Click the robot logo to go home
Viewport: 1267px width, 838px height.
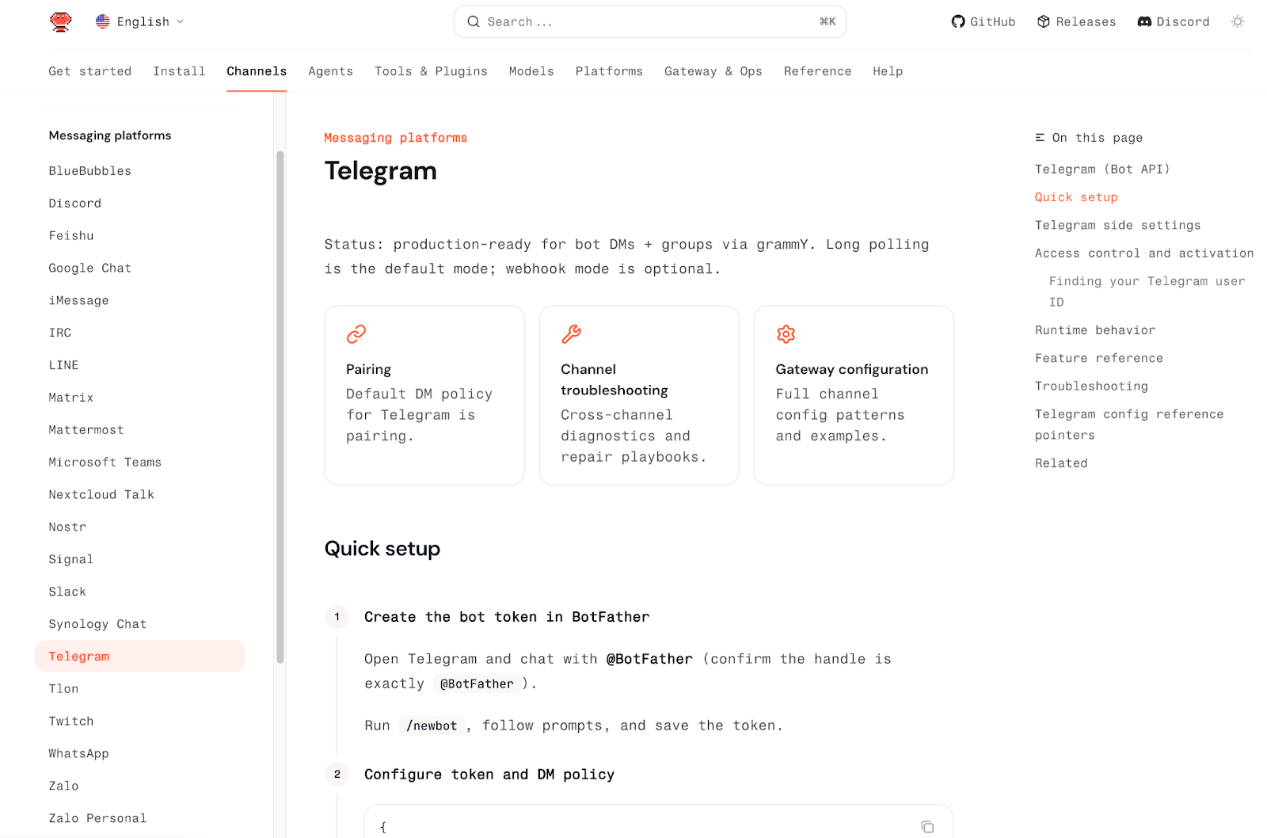pos(60,21)
